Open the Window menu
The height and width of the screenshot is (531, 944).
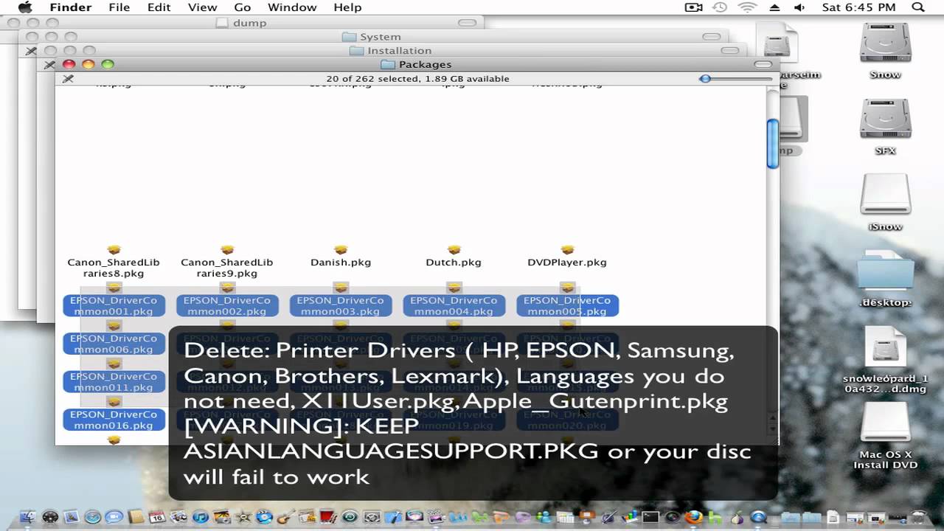point(292,7)
